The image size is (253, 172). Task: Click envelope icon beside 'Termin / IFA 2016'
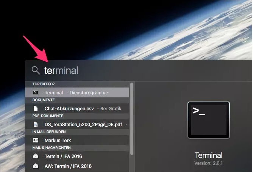36,156
